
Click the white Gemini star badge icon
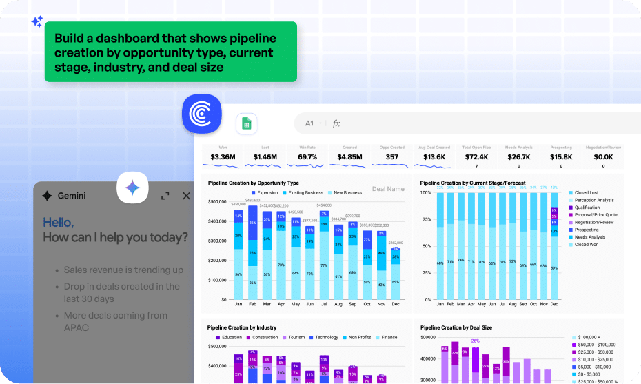point(132,188)
